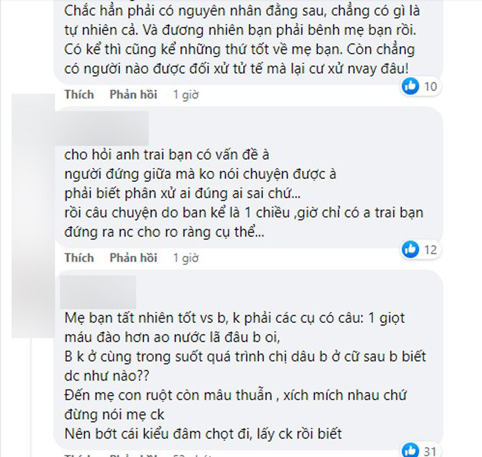The height and width of the screenshot is (457, 482).
Task: Click the like reaction icon beside count 10
Action: click(410, 86)
